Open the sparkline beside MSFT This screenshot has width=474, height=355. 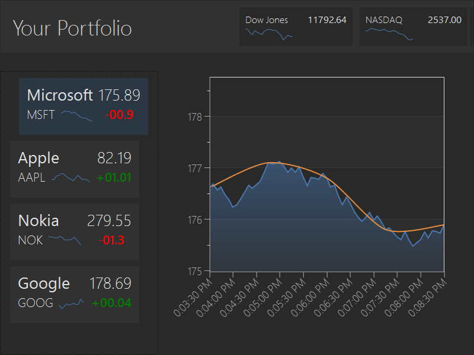point(76,116)
